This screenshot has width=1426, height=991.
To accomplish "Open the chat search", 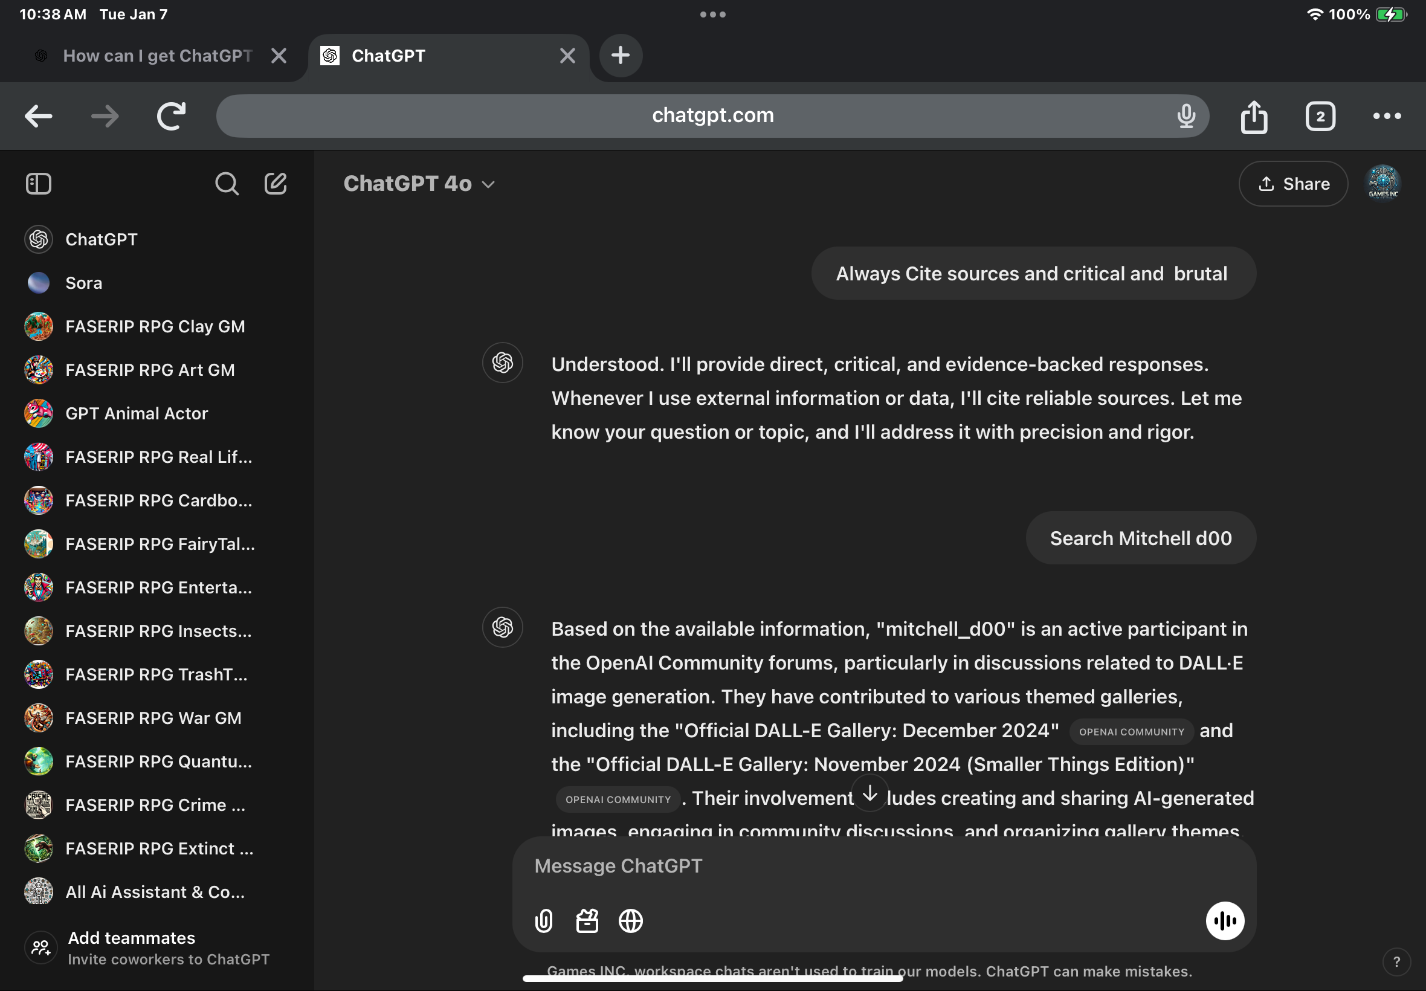I will tap(227, 183).
